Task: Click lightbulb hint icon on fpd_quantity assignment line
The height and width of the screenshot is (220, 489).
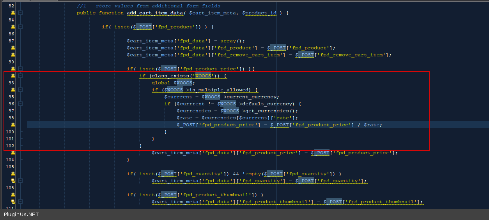Action: pos(13,181)
